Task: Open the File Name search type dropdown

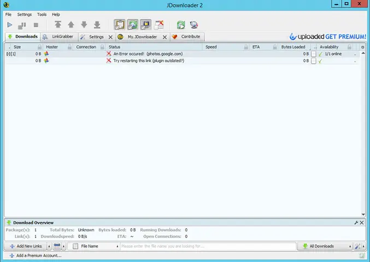Action: tap(93, 246)
